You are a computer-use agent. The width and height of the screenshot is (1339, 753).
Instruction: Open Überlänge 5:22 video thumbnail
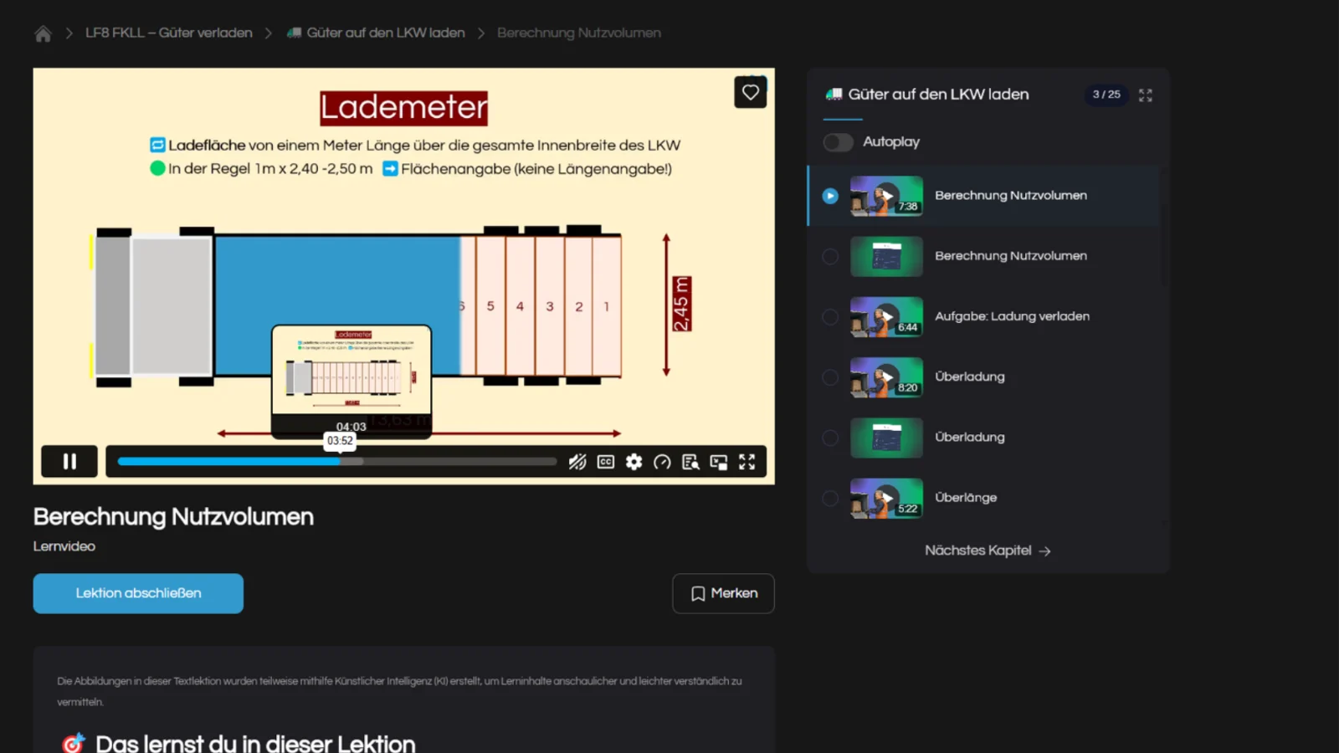(886, 499)
